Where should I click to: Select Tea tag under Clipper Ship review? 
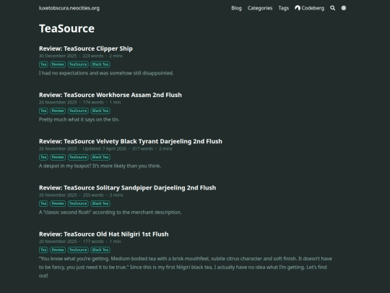[43, 64]
